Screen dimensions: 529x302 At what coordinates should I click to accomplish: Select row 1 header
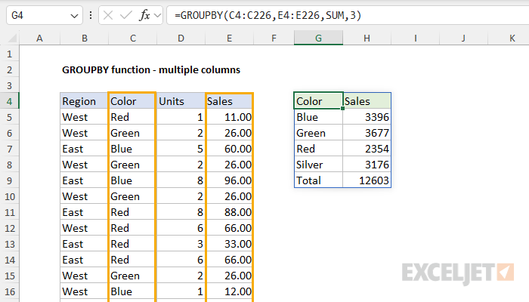[9, 54]
